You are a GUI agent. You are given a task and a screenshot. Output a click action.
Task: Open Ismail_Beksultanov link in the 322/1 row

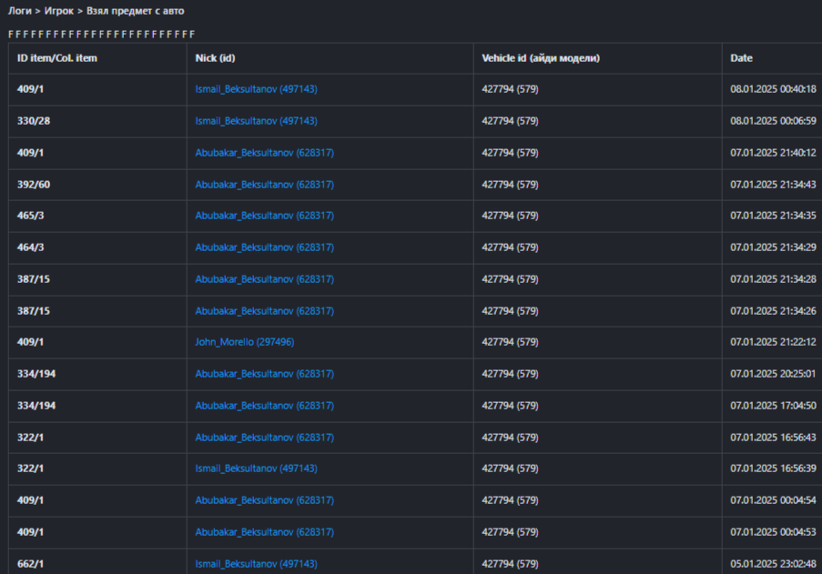pyautogui.click(x=256, y=468)
